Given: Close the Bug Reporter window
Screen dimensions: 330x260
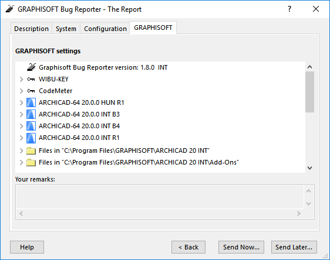Looking at the screenshot, I should [x=316, y=9].
